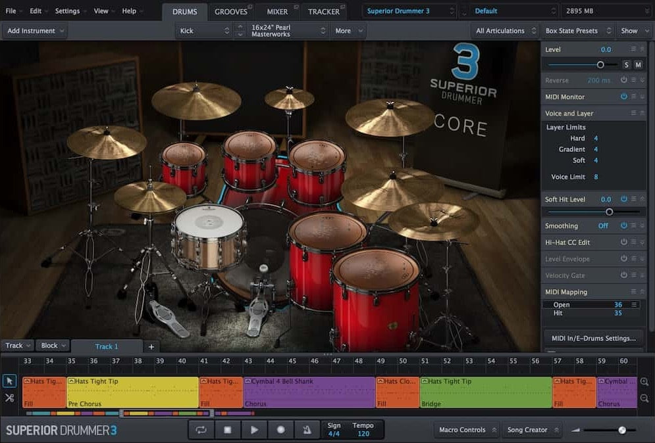
Task: Switch to the MIXER tab
Action: click(x=277, y=11)
